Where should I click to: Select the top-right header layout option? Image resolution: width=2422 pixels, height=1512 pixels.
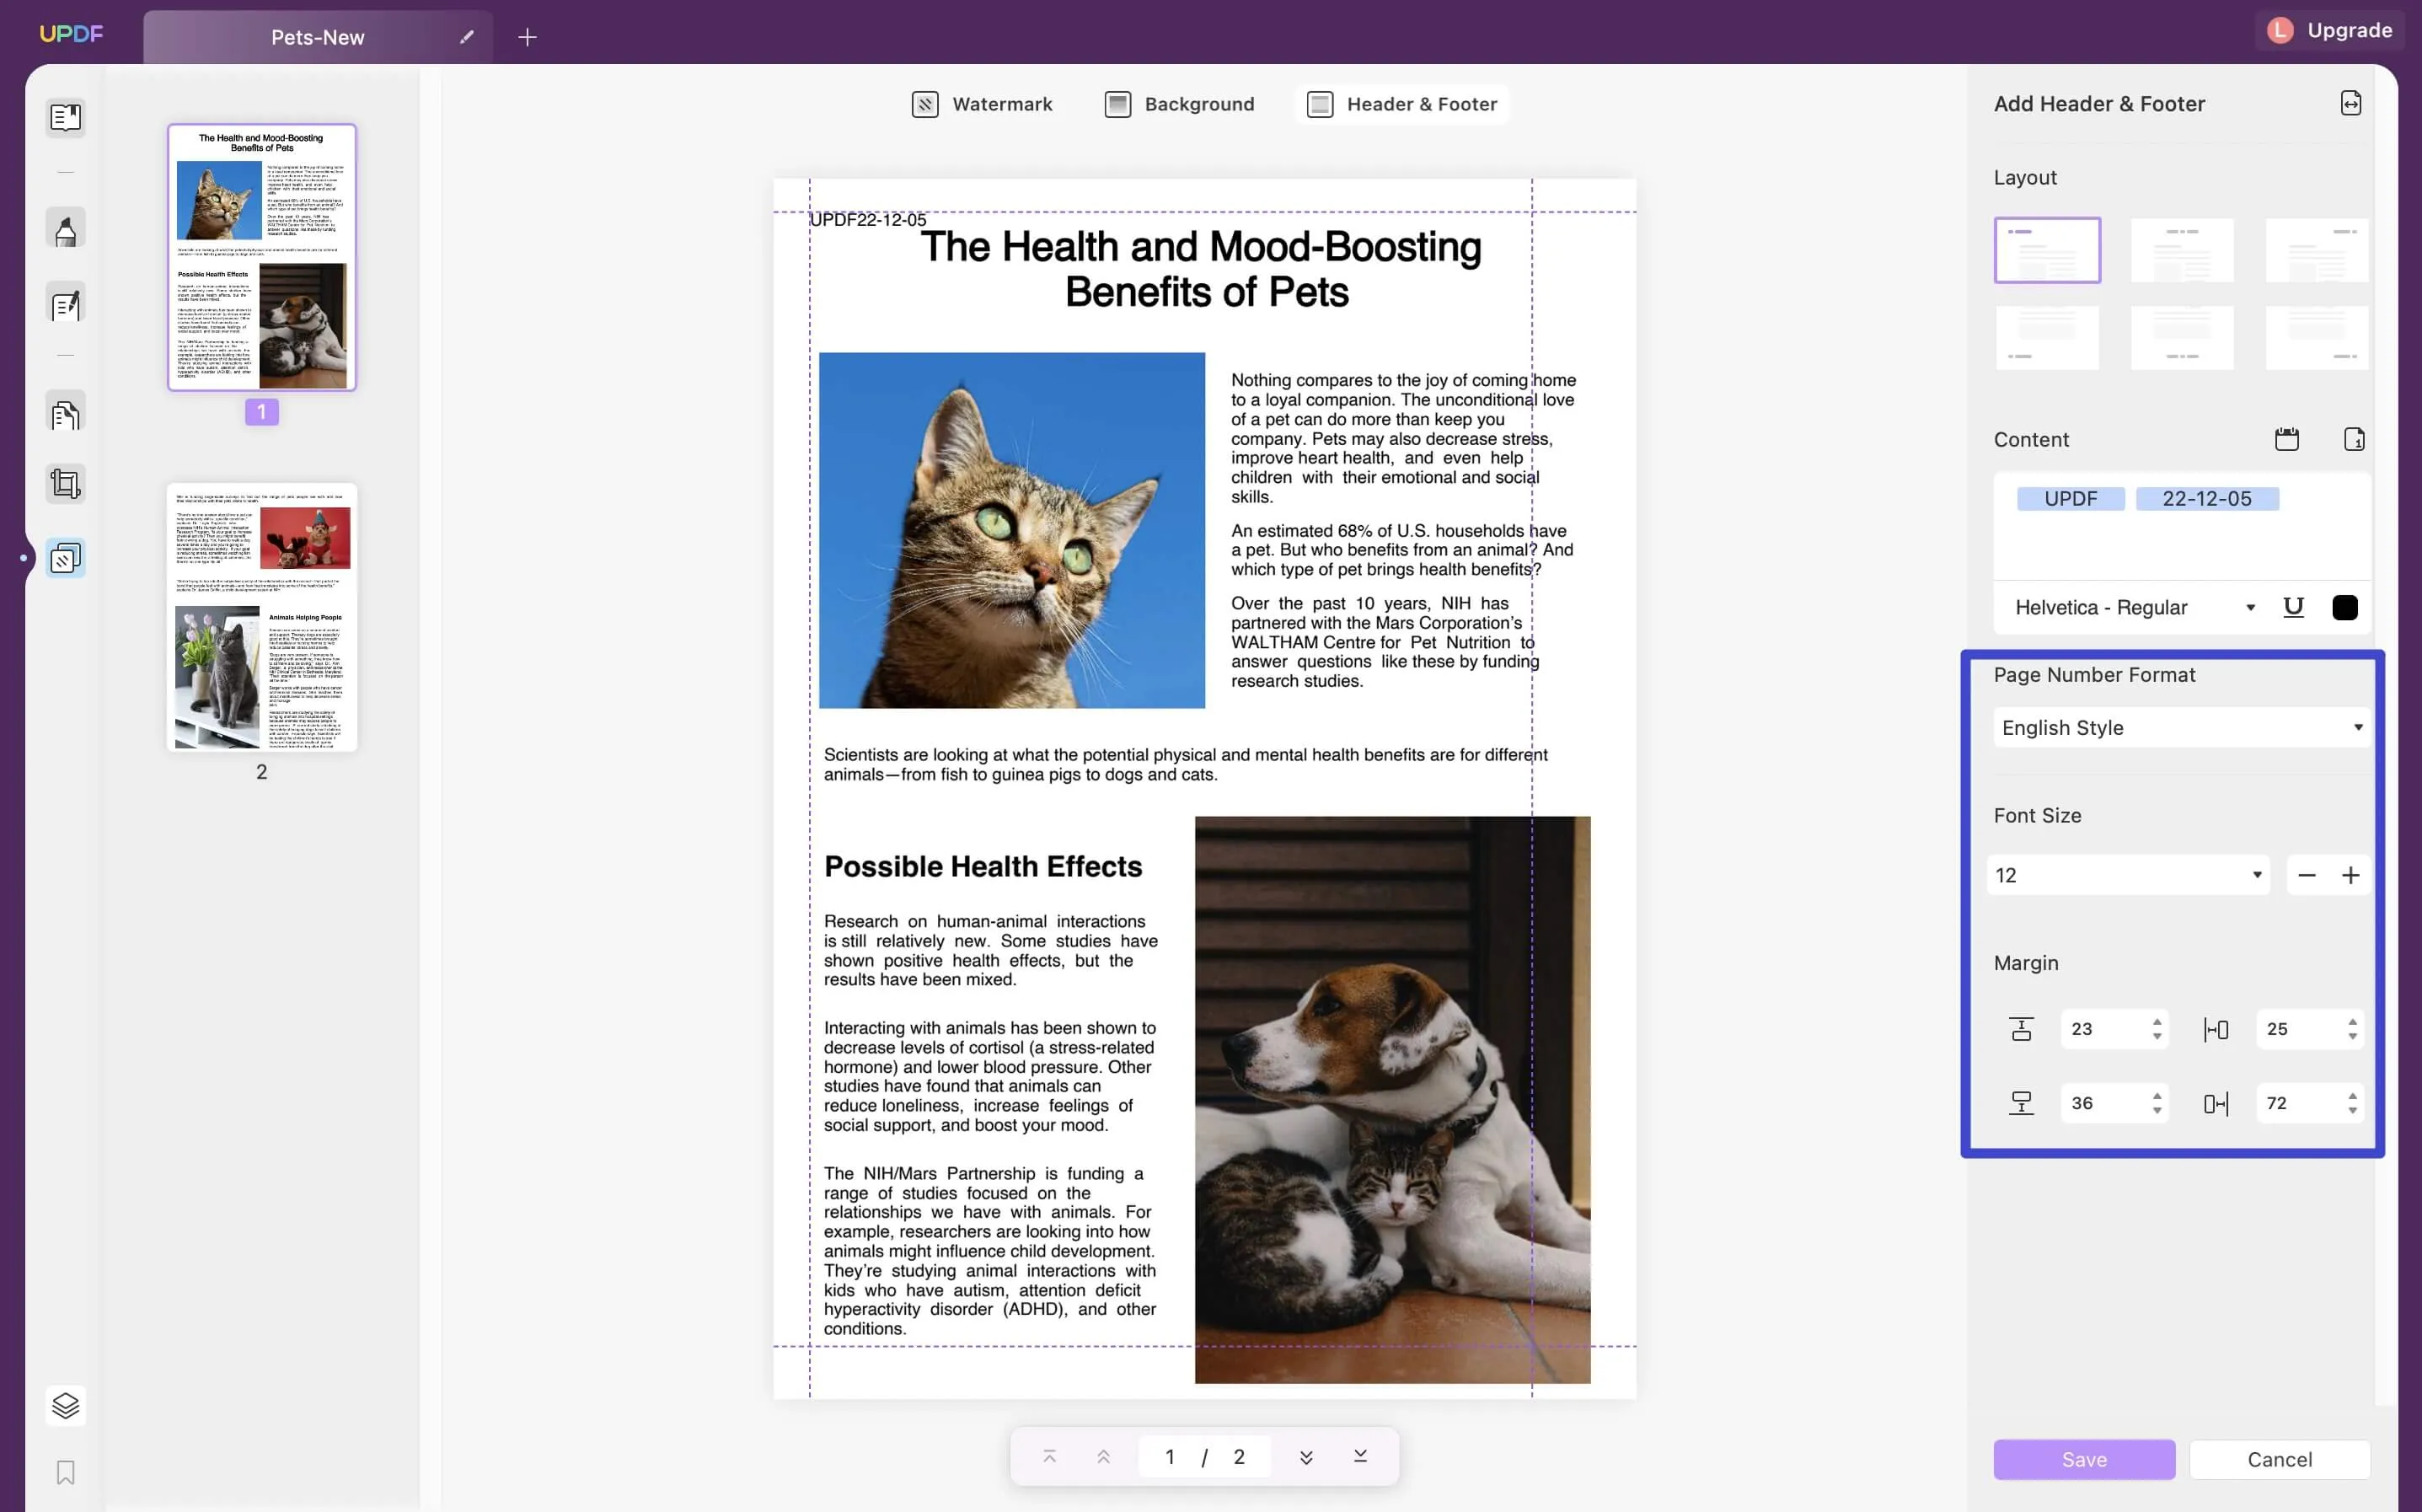2316,249
